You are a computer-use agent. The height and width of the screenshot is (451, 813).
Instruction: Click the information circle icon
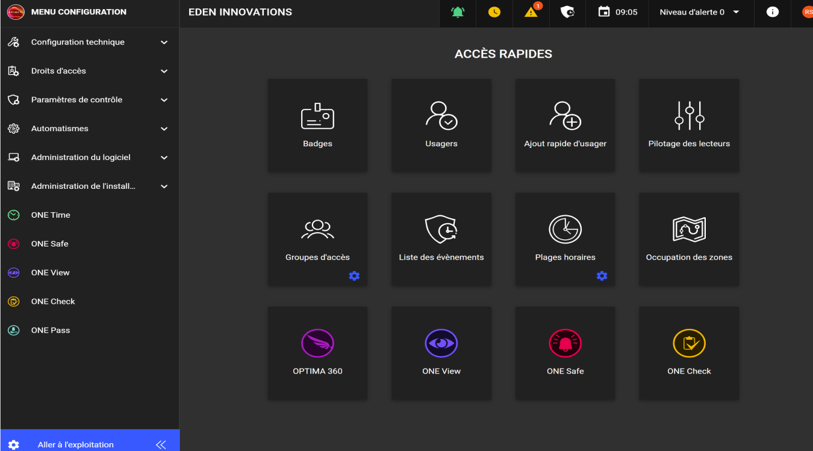(x=772, y=12)
